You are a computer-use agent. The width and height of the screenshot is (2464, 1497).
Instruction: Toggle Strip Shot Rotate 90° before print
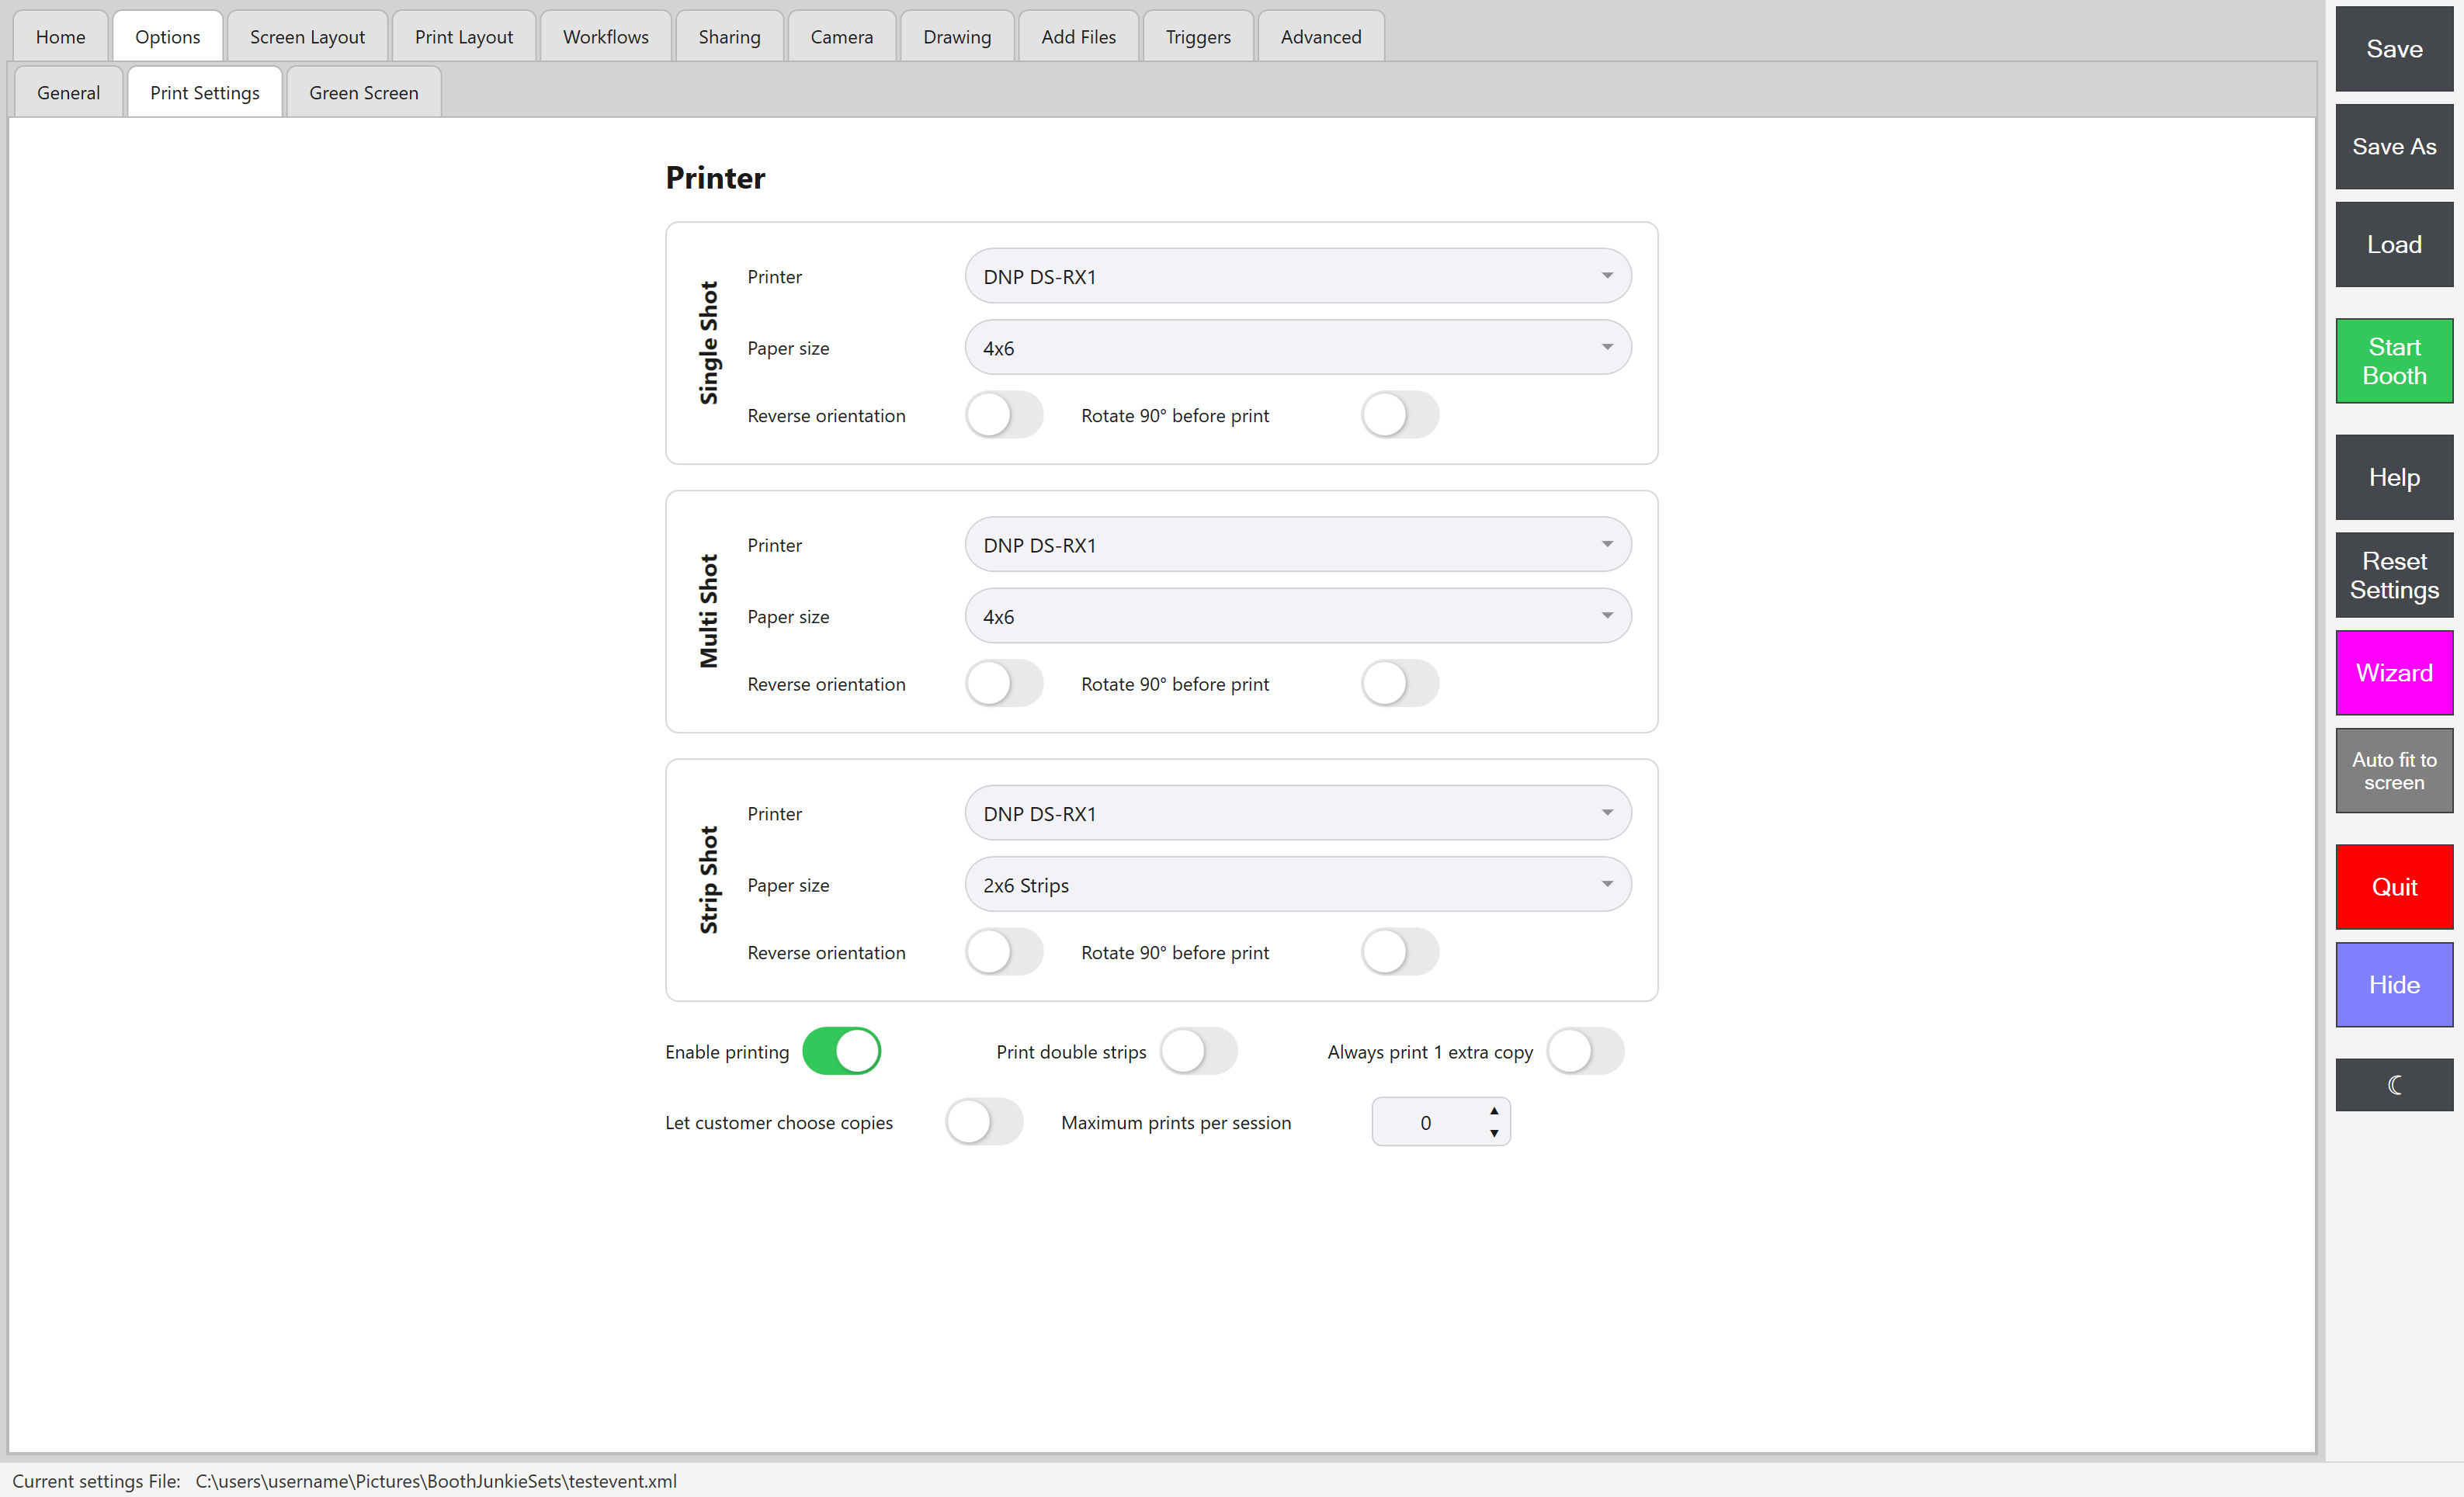coord(1400,952)
